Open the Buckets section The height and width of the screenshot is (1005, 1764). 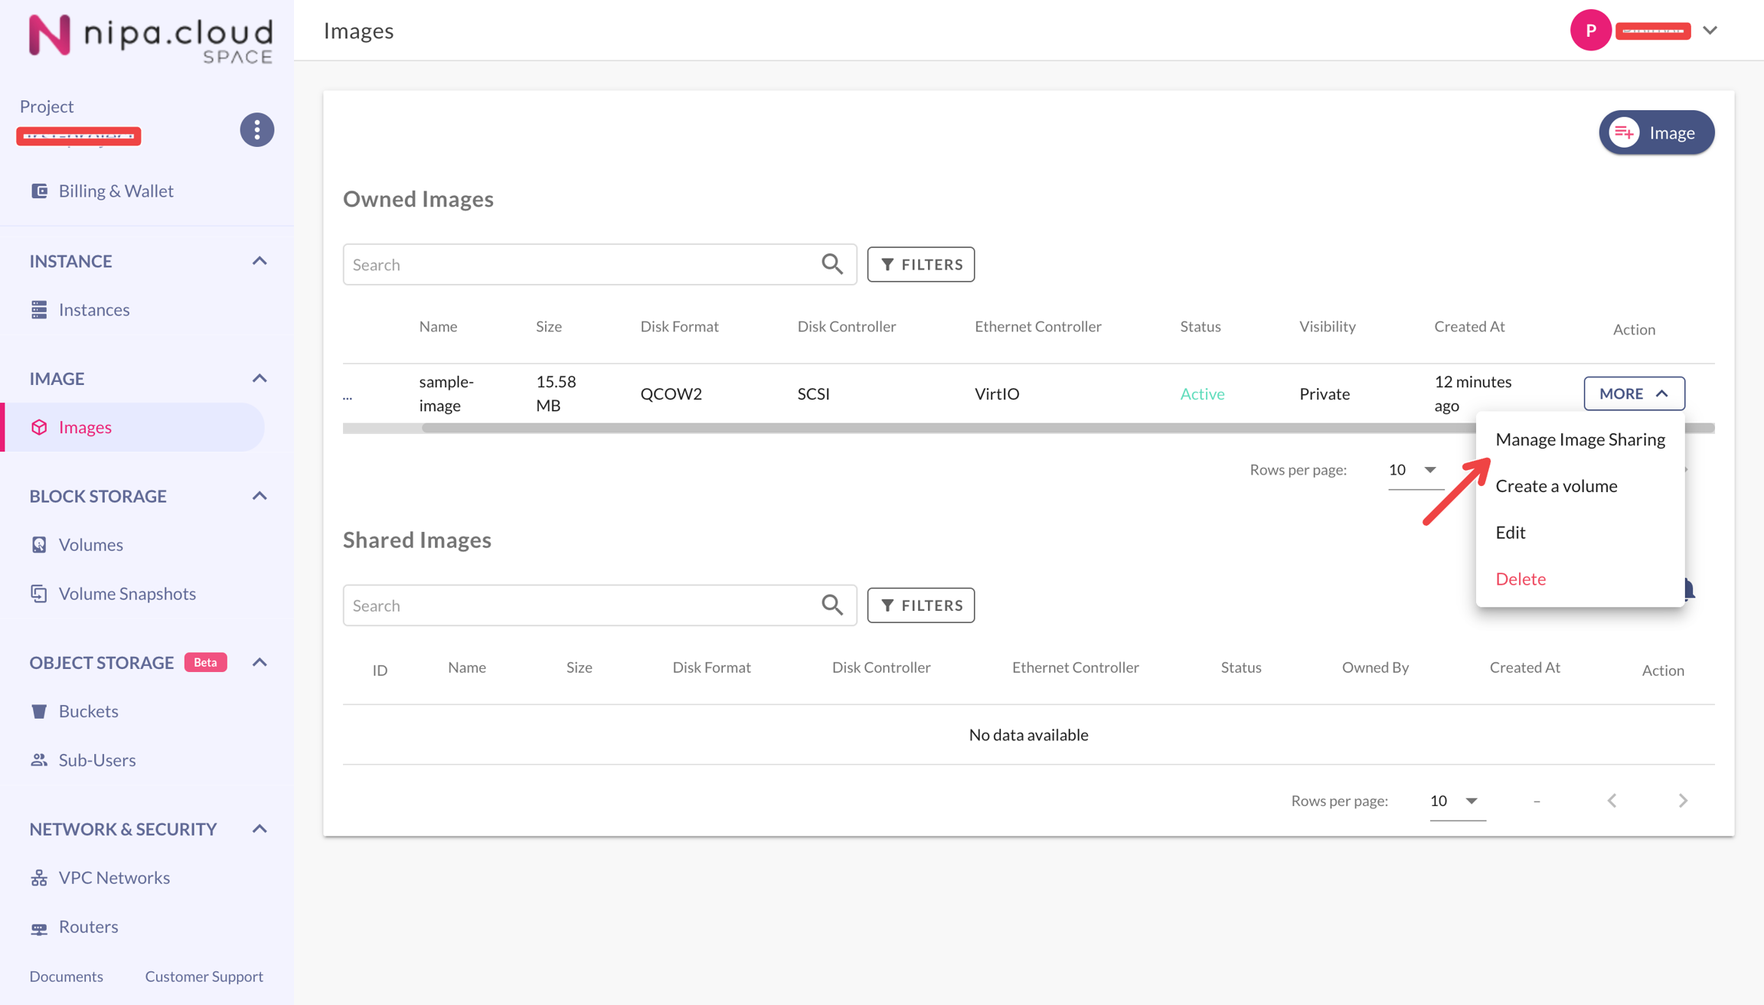point(88,711)
